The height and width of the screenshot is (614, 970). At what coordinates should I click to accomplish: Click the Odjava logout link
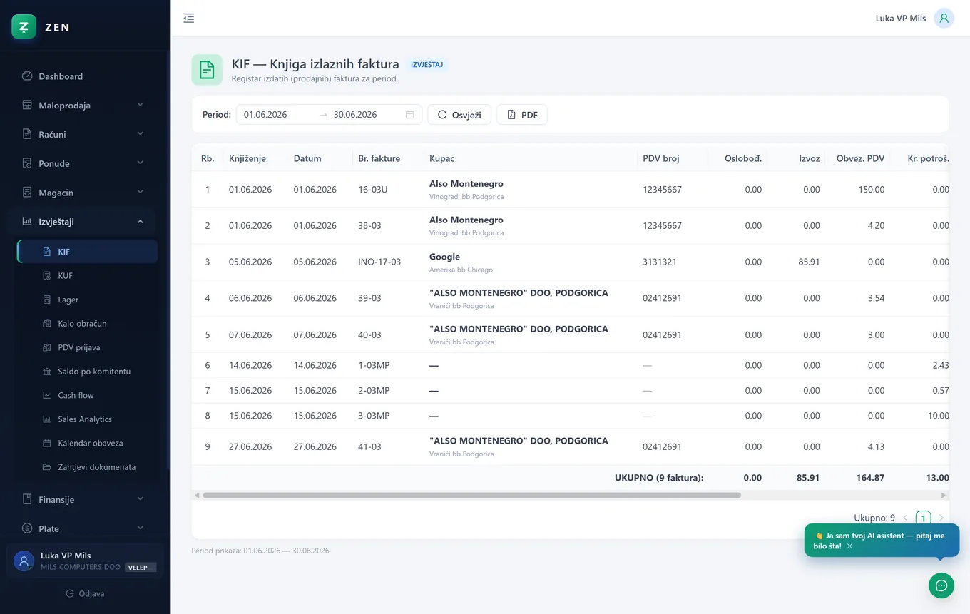[85, 593]
